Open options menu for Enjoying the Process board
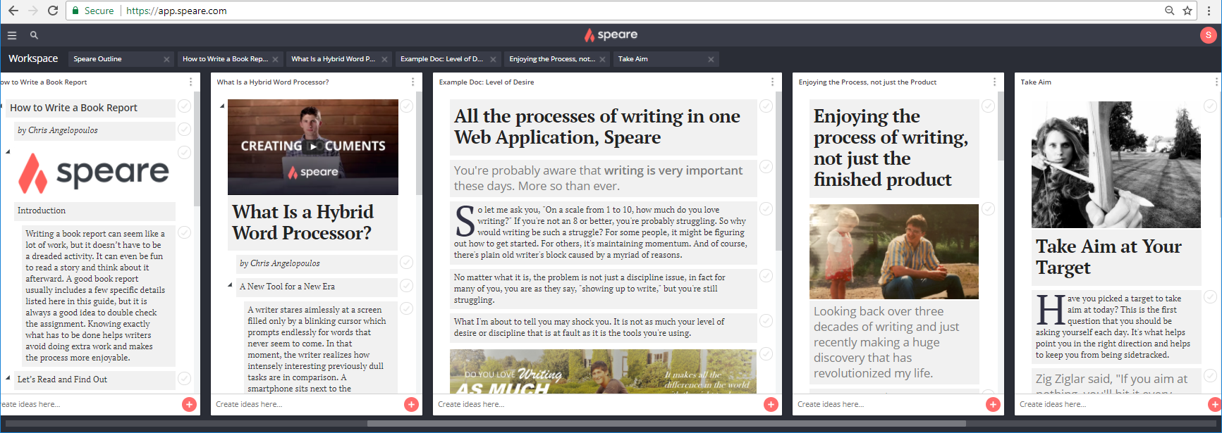This screenshot has width=1222, height=433. point(994,82)
